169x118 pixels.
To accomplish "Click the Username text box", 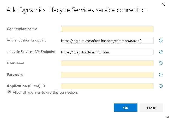I will [107, 64].
